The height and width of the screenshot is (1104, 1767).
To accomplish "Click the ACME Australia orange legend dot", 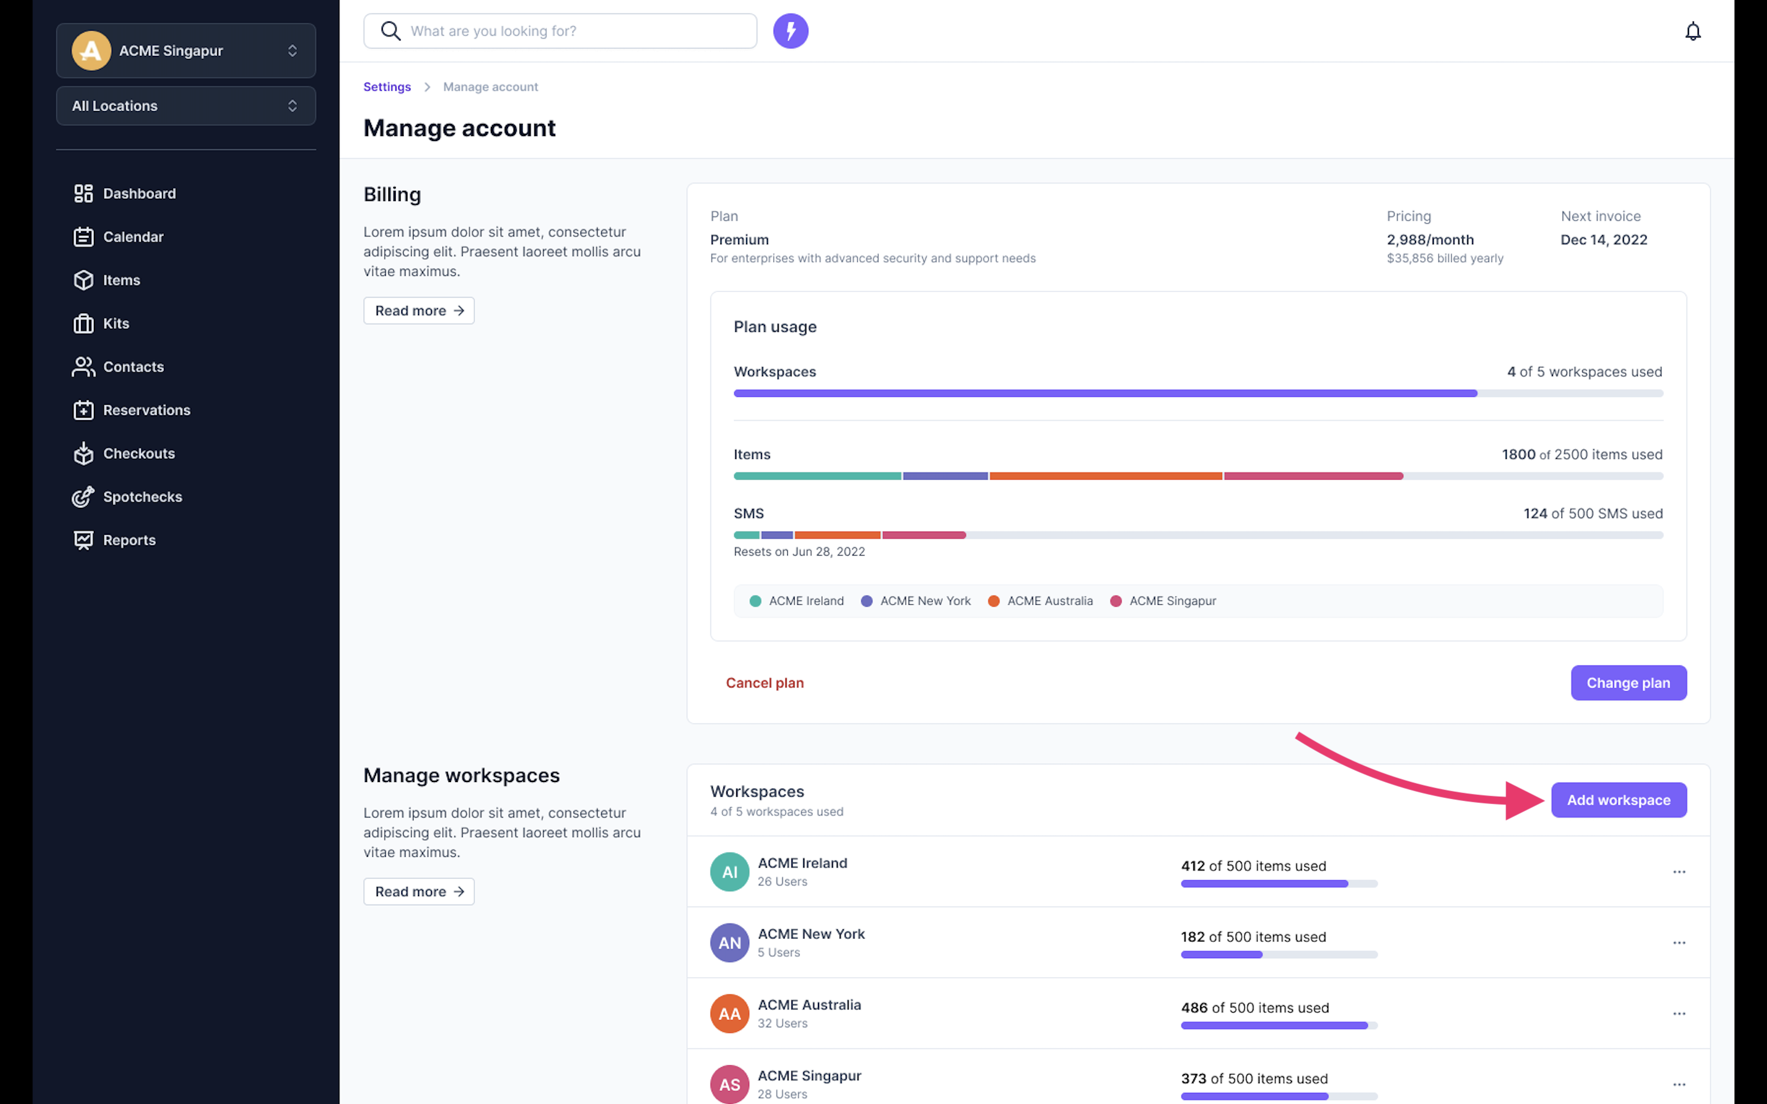I will [994, 601].
